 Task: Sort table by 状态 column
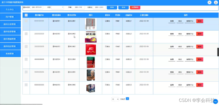[108, 15]
